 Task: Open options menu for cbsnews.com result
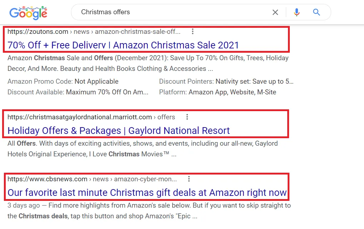coord(189,179)
